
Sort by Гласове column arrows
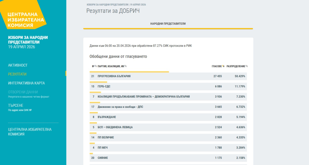point(223,66)
